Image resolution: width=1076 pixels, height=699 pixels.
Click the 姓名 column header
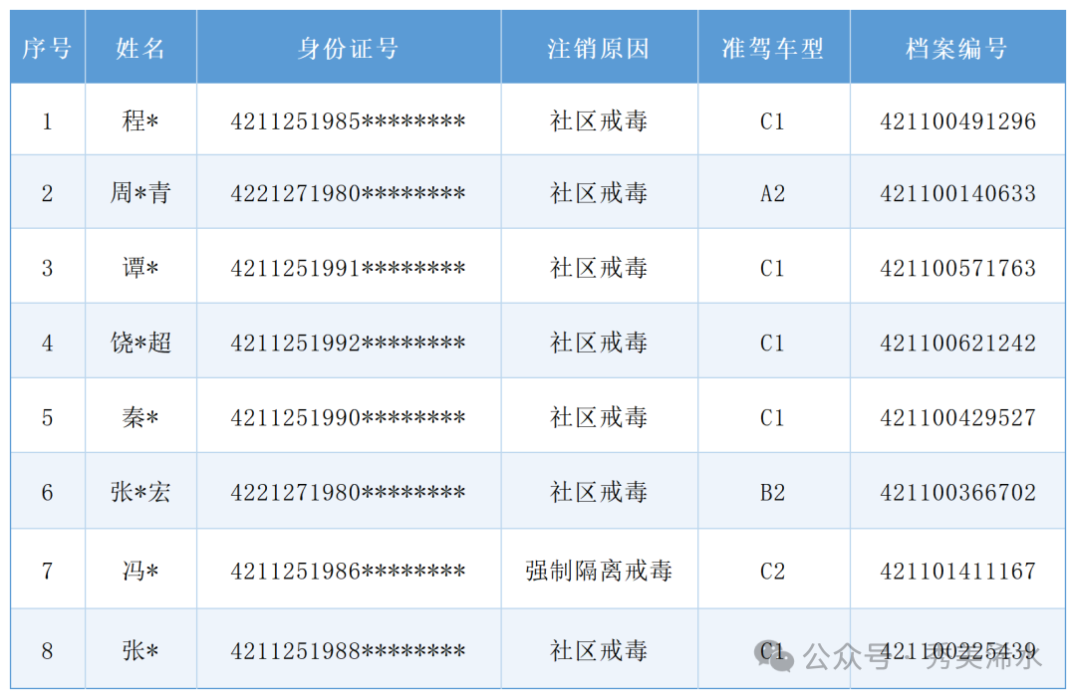pos(140,48)
